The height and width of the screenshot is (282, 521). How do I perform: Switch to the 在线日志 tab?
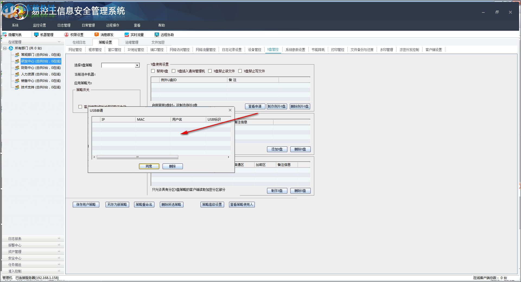point(79,42)
